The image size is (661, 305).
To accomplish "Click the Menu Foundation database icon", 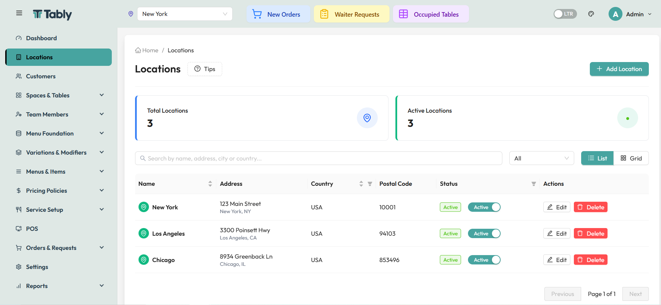I will (x=19, y=133).
